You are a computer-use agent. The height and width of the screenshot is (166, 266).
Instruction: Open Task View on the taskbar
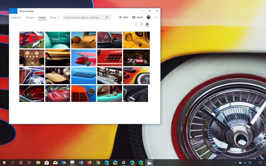pos(29,163)
